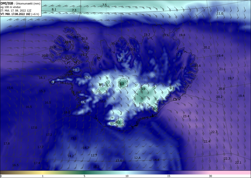Screen dimensions: 251x178
Task: Click the value 13.7 on the map
Action: (x=179, y=54)
